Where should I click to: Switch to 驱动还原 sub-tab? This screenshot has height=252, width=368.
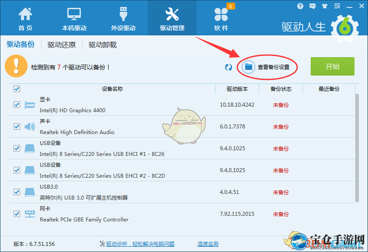[x=62, y=45]
